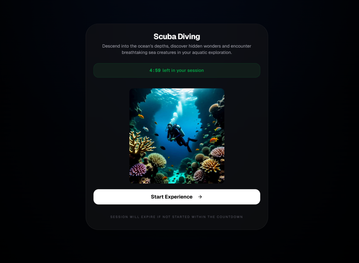Click the Start Experience button
The height and width of the screenshot is (263, 359).
[177, 197]
